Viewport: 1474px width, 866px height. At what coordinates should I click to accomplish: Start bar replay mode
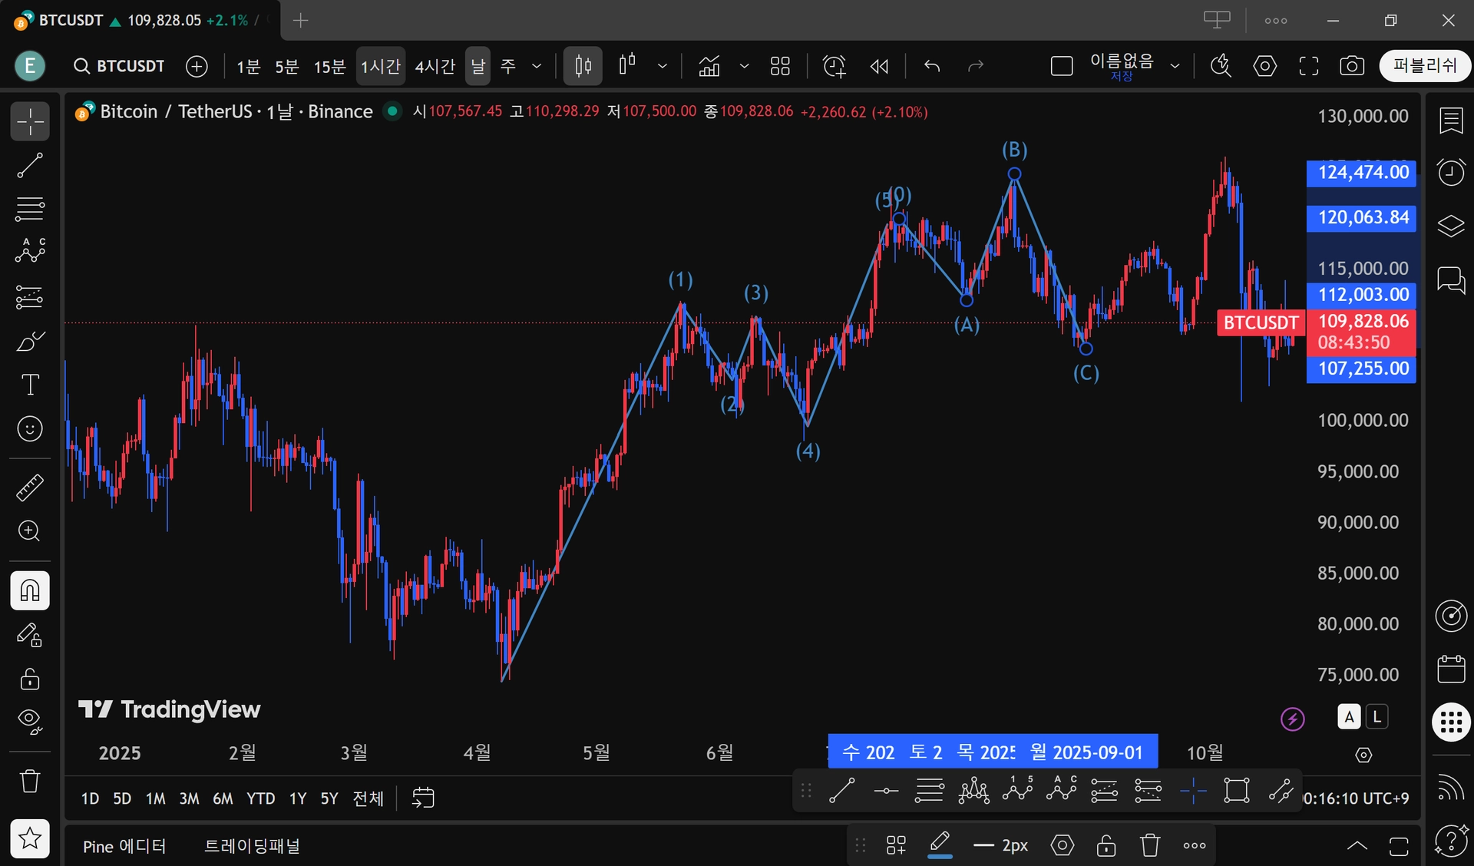pyautogui.click(x=880, y=67)
